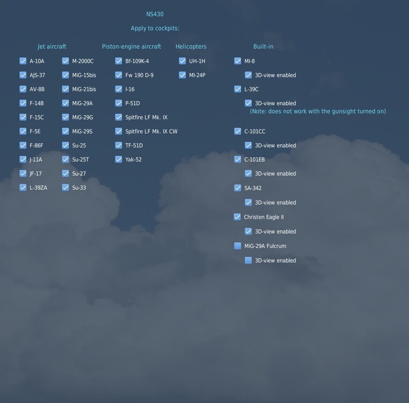Uncheck 3D-view enabled under Christen Eagle II
The image size is (409, 403).
pos(249,232)
